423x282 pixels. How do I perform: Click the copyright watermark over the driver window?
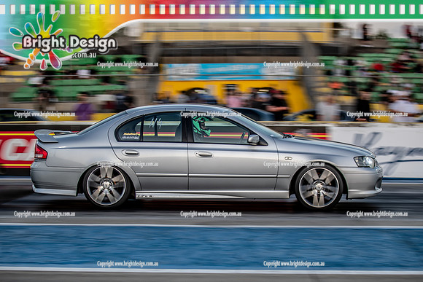click(211, 114)
